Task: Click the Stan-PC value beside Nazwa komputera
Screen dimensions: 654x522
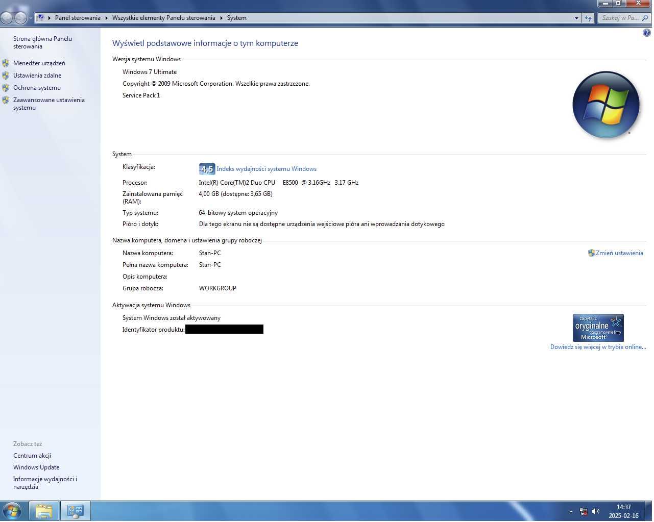Action: [x=210, y=253]
